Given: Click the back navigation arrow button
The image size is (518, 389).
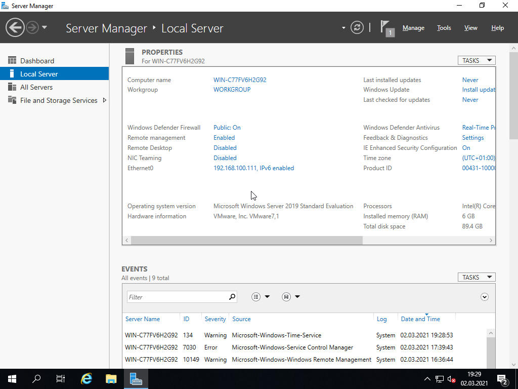Looking at the screenshot, I should (x=15, y=27).
